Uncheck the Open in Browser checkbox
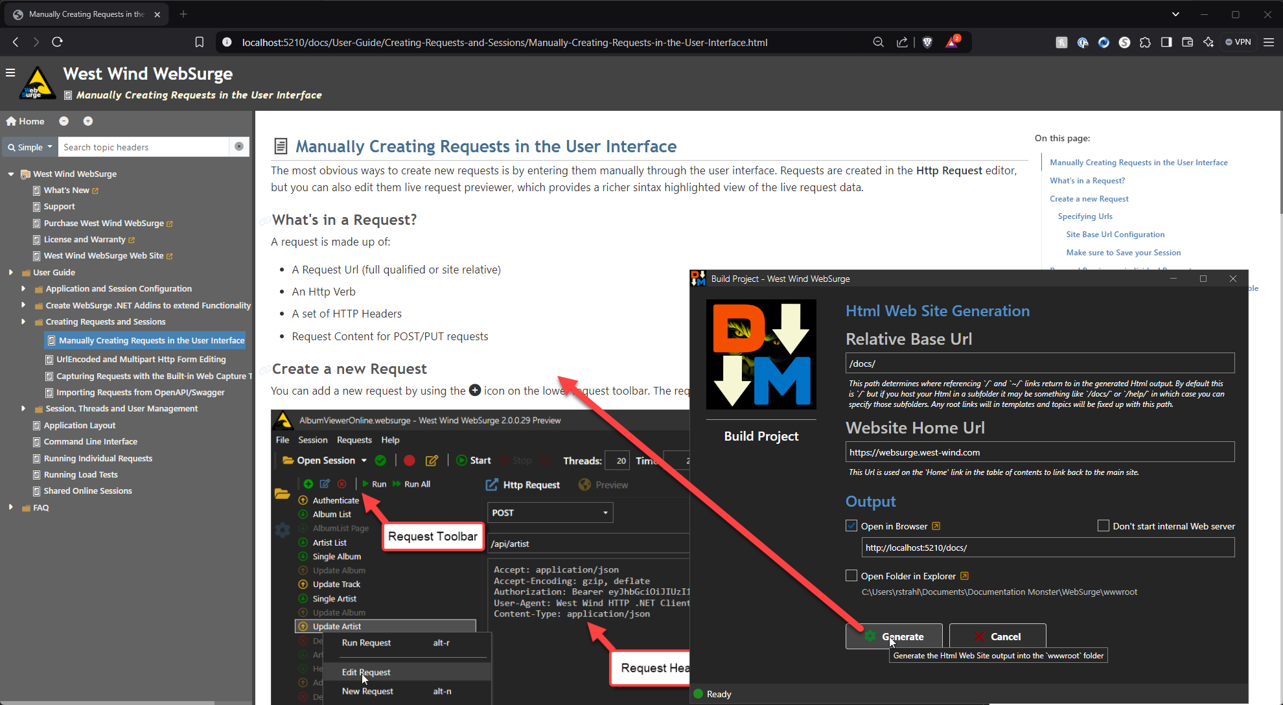The height and width of the screenshot is (705, 1283). (x=851, y=526)
